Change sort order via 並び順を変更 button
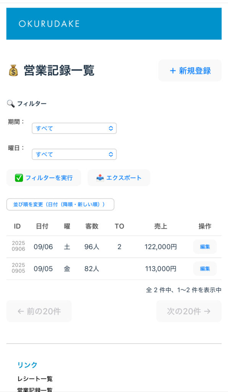This screenshot has height=392, width=228. point(60,204)
